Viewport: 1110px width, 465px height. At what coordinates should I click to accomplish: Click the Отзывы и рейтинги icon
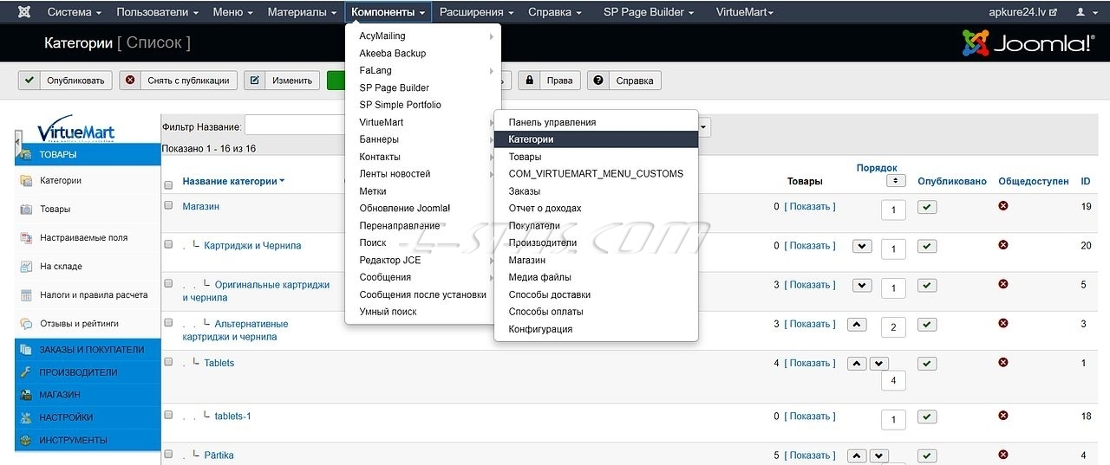25,324
